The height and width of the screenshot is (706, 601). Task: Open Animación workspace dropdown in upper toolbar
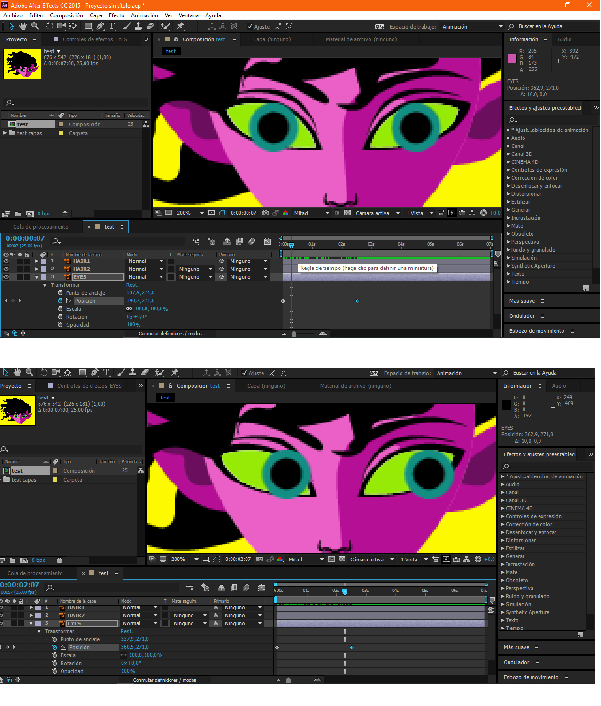tap(472, 27)
